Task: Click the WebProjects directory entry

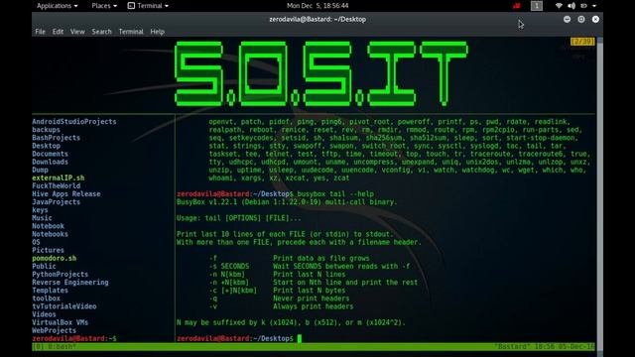Action: click(55, 330)
